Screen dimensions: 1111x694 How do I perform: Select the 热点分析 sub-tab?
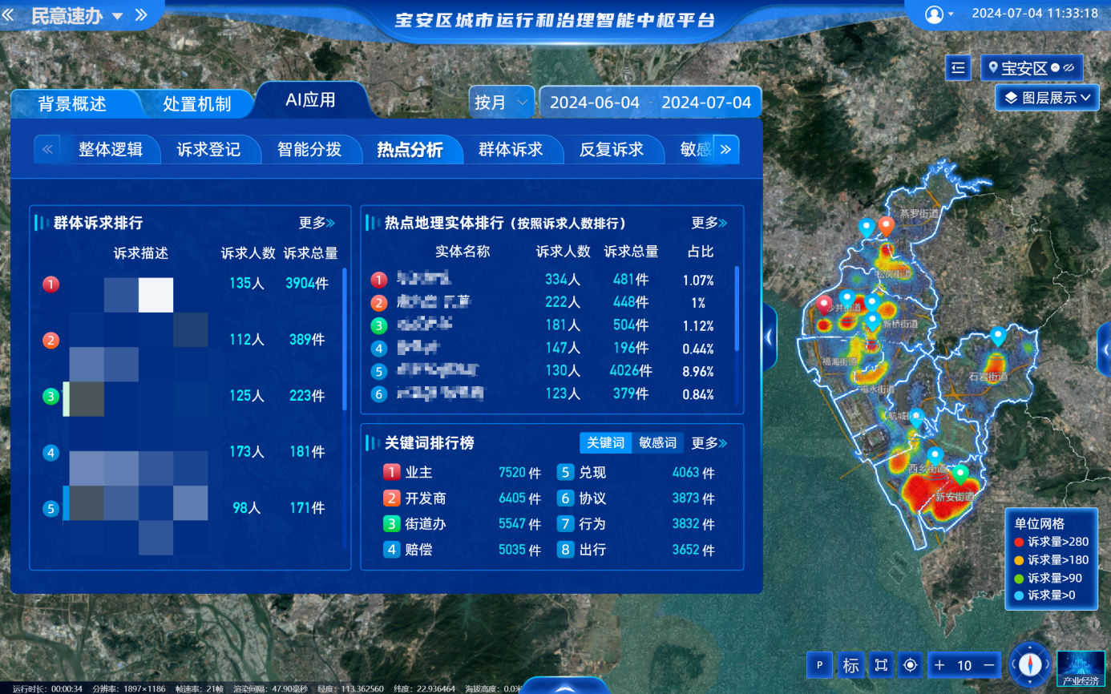(x=410, y=149)
